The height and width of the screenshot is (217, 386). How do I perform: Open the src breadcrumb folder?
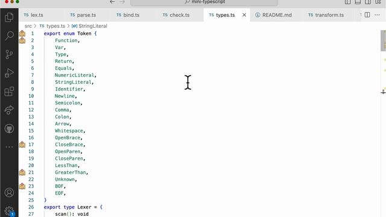point(28,26)
